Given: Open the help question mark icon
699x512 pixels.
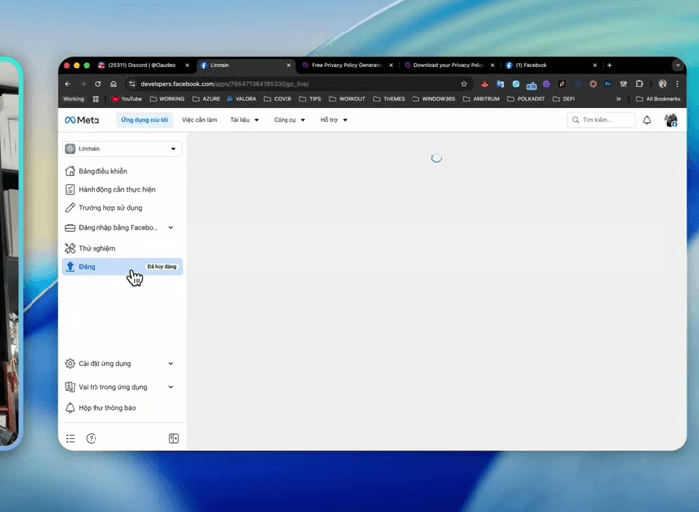Looking at the screenshot, I should [91, 438].
